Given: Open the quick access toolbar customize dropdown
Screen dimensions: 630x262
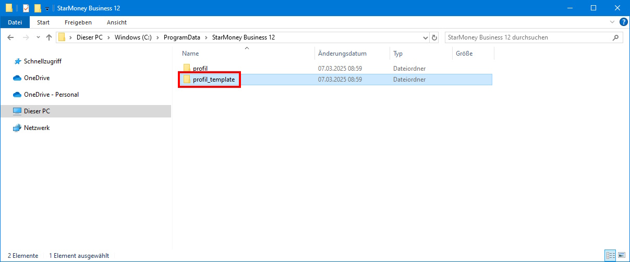Looking at the screenshot, I should [47, 8].
